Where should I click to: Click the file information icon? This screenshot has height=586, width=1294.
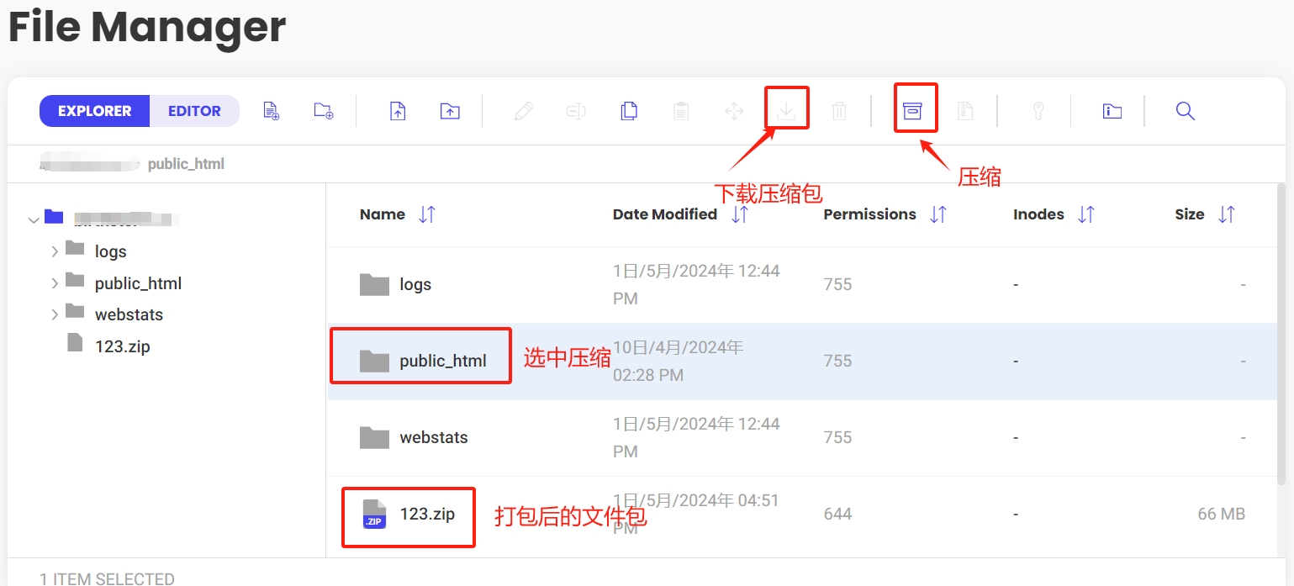(x=1112, y=110)
